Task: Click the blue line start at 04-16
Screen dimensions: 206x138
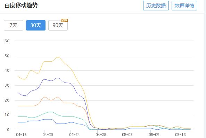Action: click(x=18, y=122)
